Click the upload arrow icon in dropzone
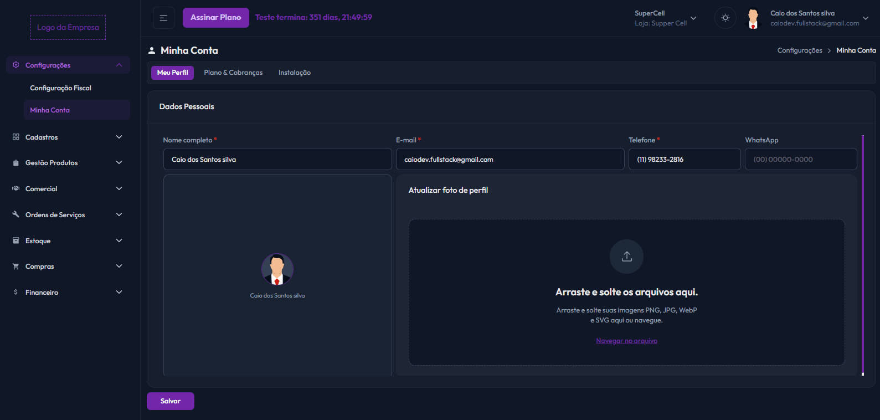 click(x=626, y=257)
